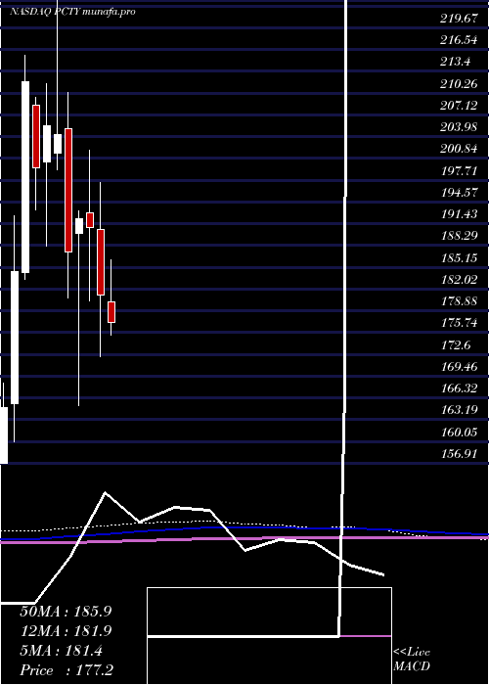489x685 pixels.
Task: Click the 216.54 price axis label
Action: (459, 40)
